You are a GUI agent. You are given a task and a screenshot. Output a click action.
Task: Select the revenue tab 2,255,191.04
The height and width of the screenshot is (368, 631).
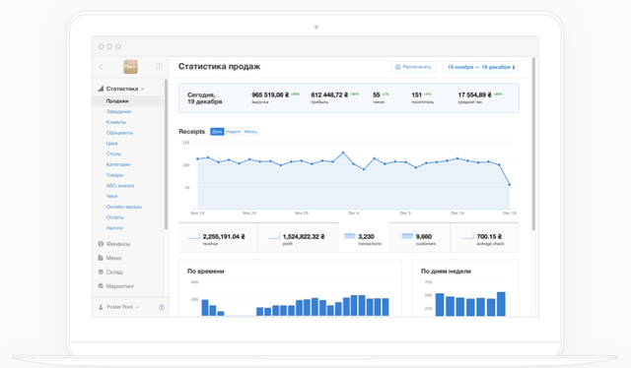(x=218, y=238)
